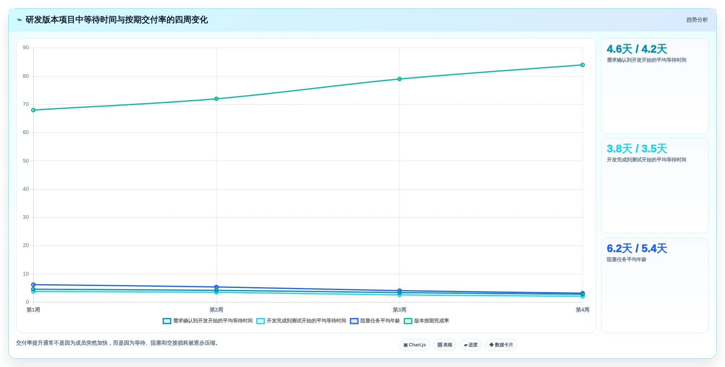This screenshot has width=725, height=367.
Task: Click the 第1周 point on the 阻塞任务平均年龄 line
Action: pyautogui.click(x=34, y=285)
